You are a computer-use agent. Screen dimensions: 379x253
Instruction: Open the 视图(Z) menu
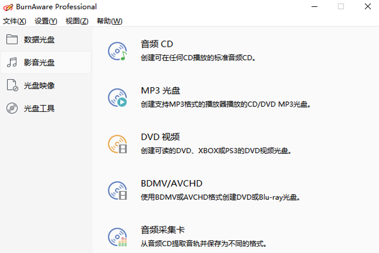pyautogui.click(x=77, y=21)
